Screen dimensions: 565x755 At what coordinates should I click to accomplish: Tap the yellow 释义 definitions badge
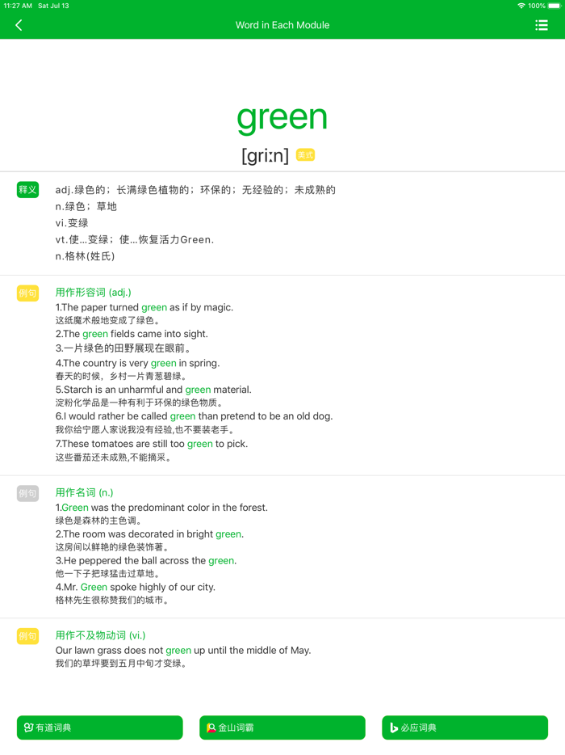pos(27,189)
